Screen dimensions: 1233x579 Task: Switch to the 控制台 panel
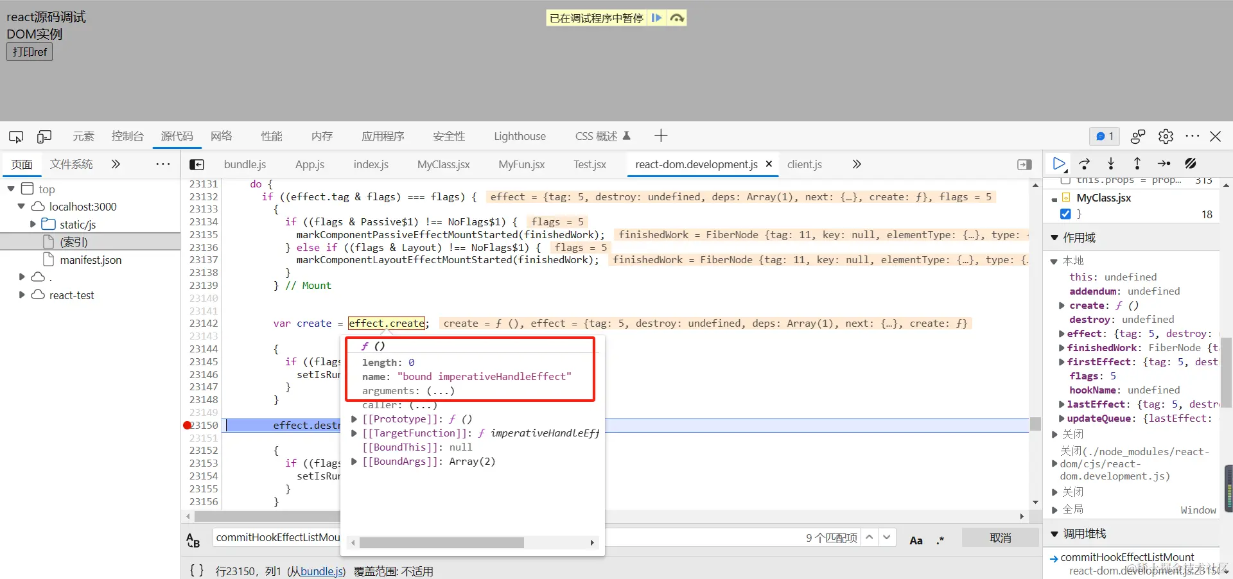coord(128,136)
